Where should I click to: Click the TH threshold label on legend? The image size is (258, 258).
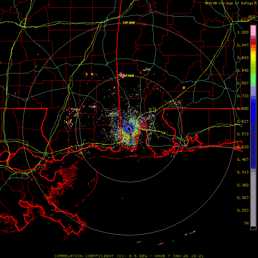[246, 223]
